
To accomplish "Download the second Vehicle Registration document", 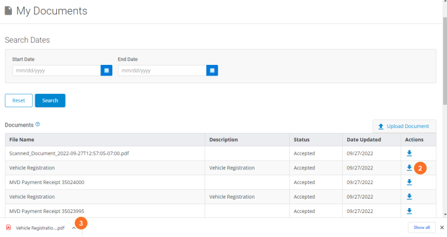I will 409,197.
